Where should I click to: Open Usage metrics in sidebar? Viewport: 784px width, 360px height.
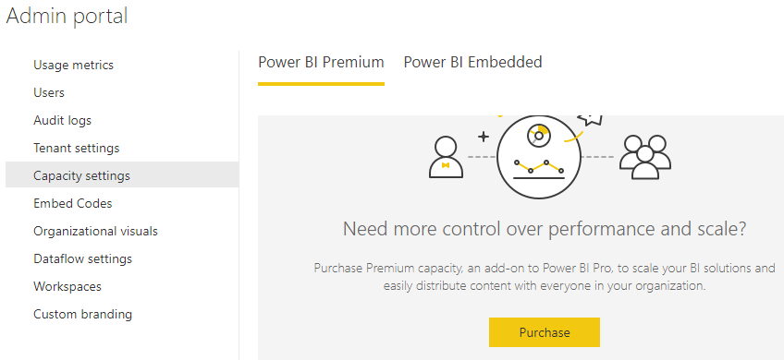point(74,65)
